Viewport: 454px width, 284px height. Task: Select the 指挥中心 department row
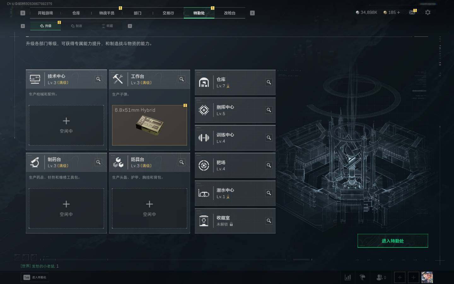point(235,110)
